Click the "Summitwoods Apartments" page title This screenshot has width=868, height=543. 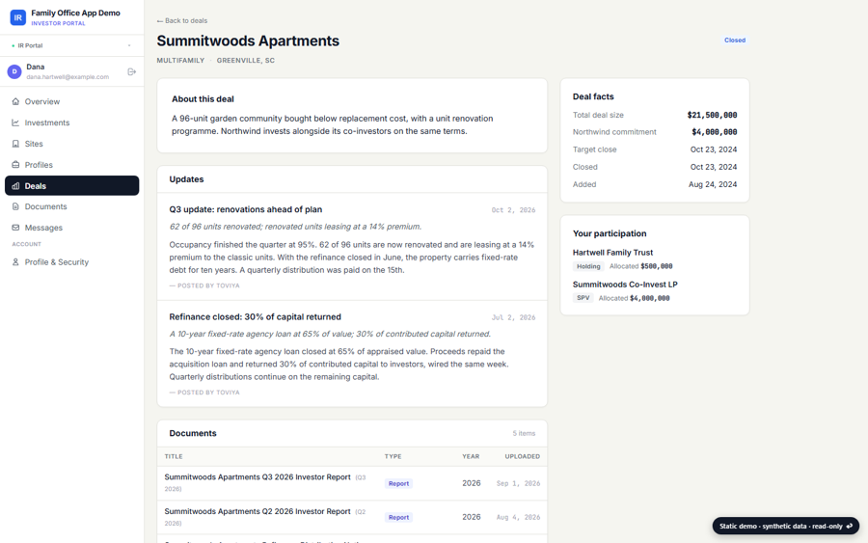(x=248, y=41)
